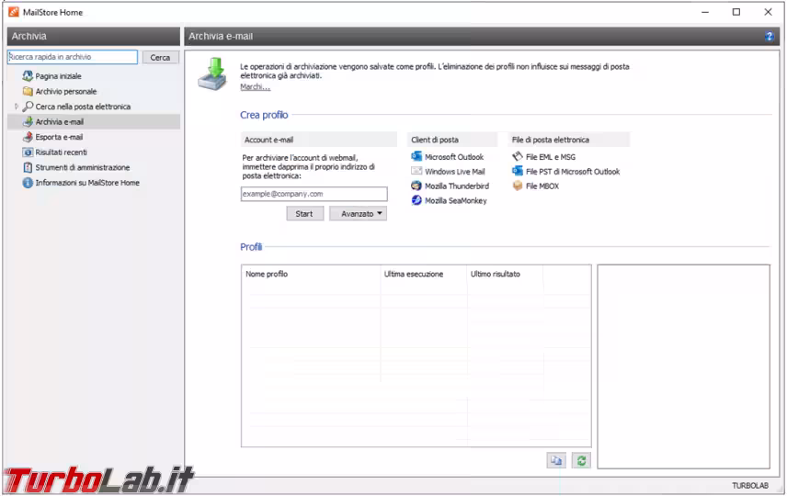Click the File MBOX box icon
787x496 pixels.
pos(518,186)
